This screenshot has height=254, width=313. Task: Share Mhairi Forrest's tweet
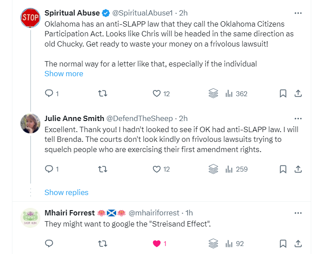coord(298,243)
